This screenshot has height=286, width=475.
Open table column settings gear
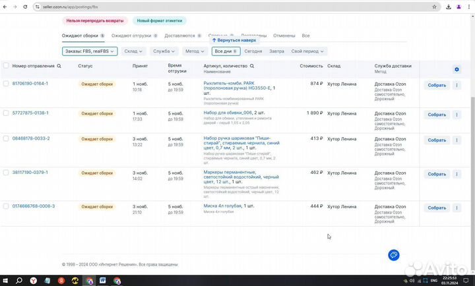[457, 69]
